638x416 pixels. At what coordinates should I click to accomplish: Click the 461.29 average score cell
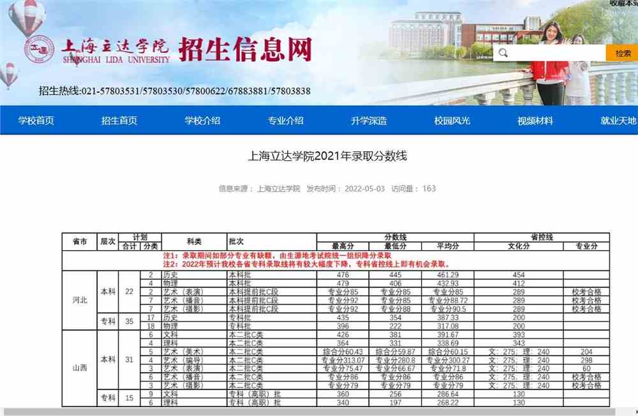pos(448,275)
